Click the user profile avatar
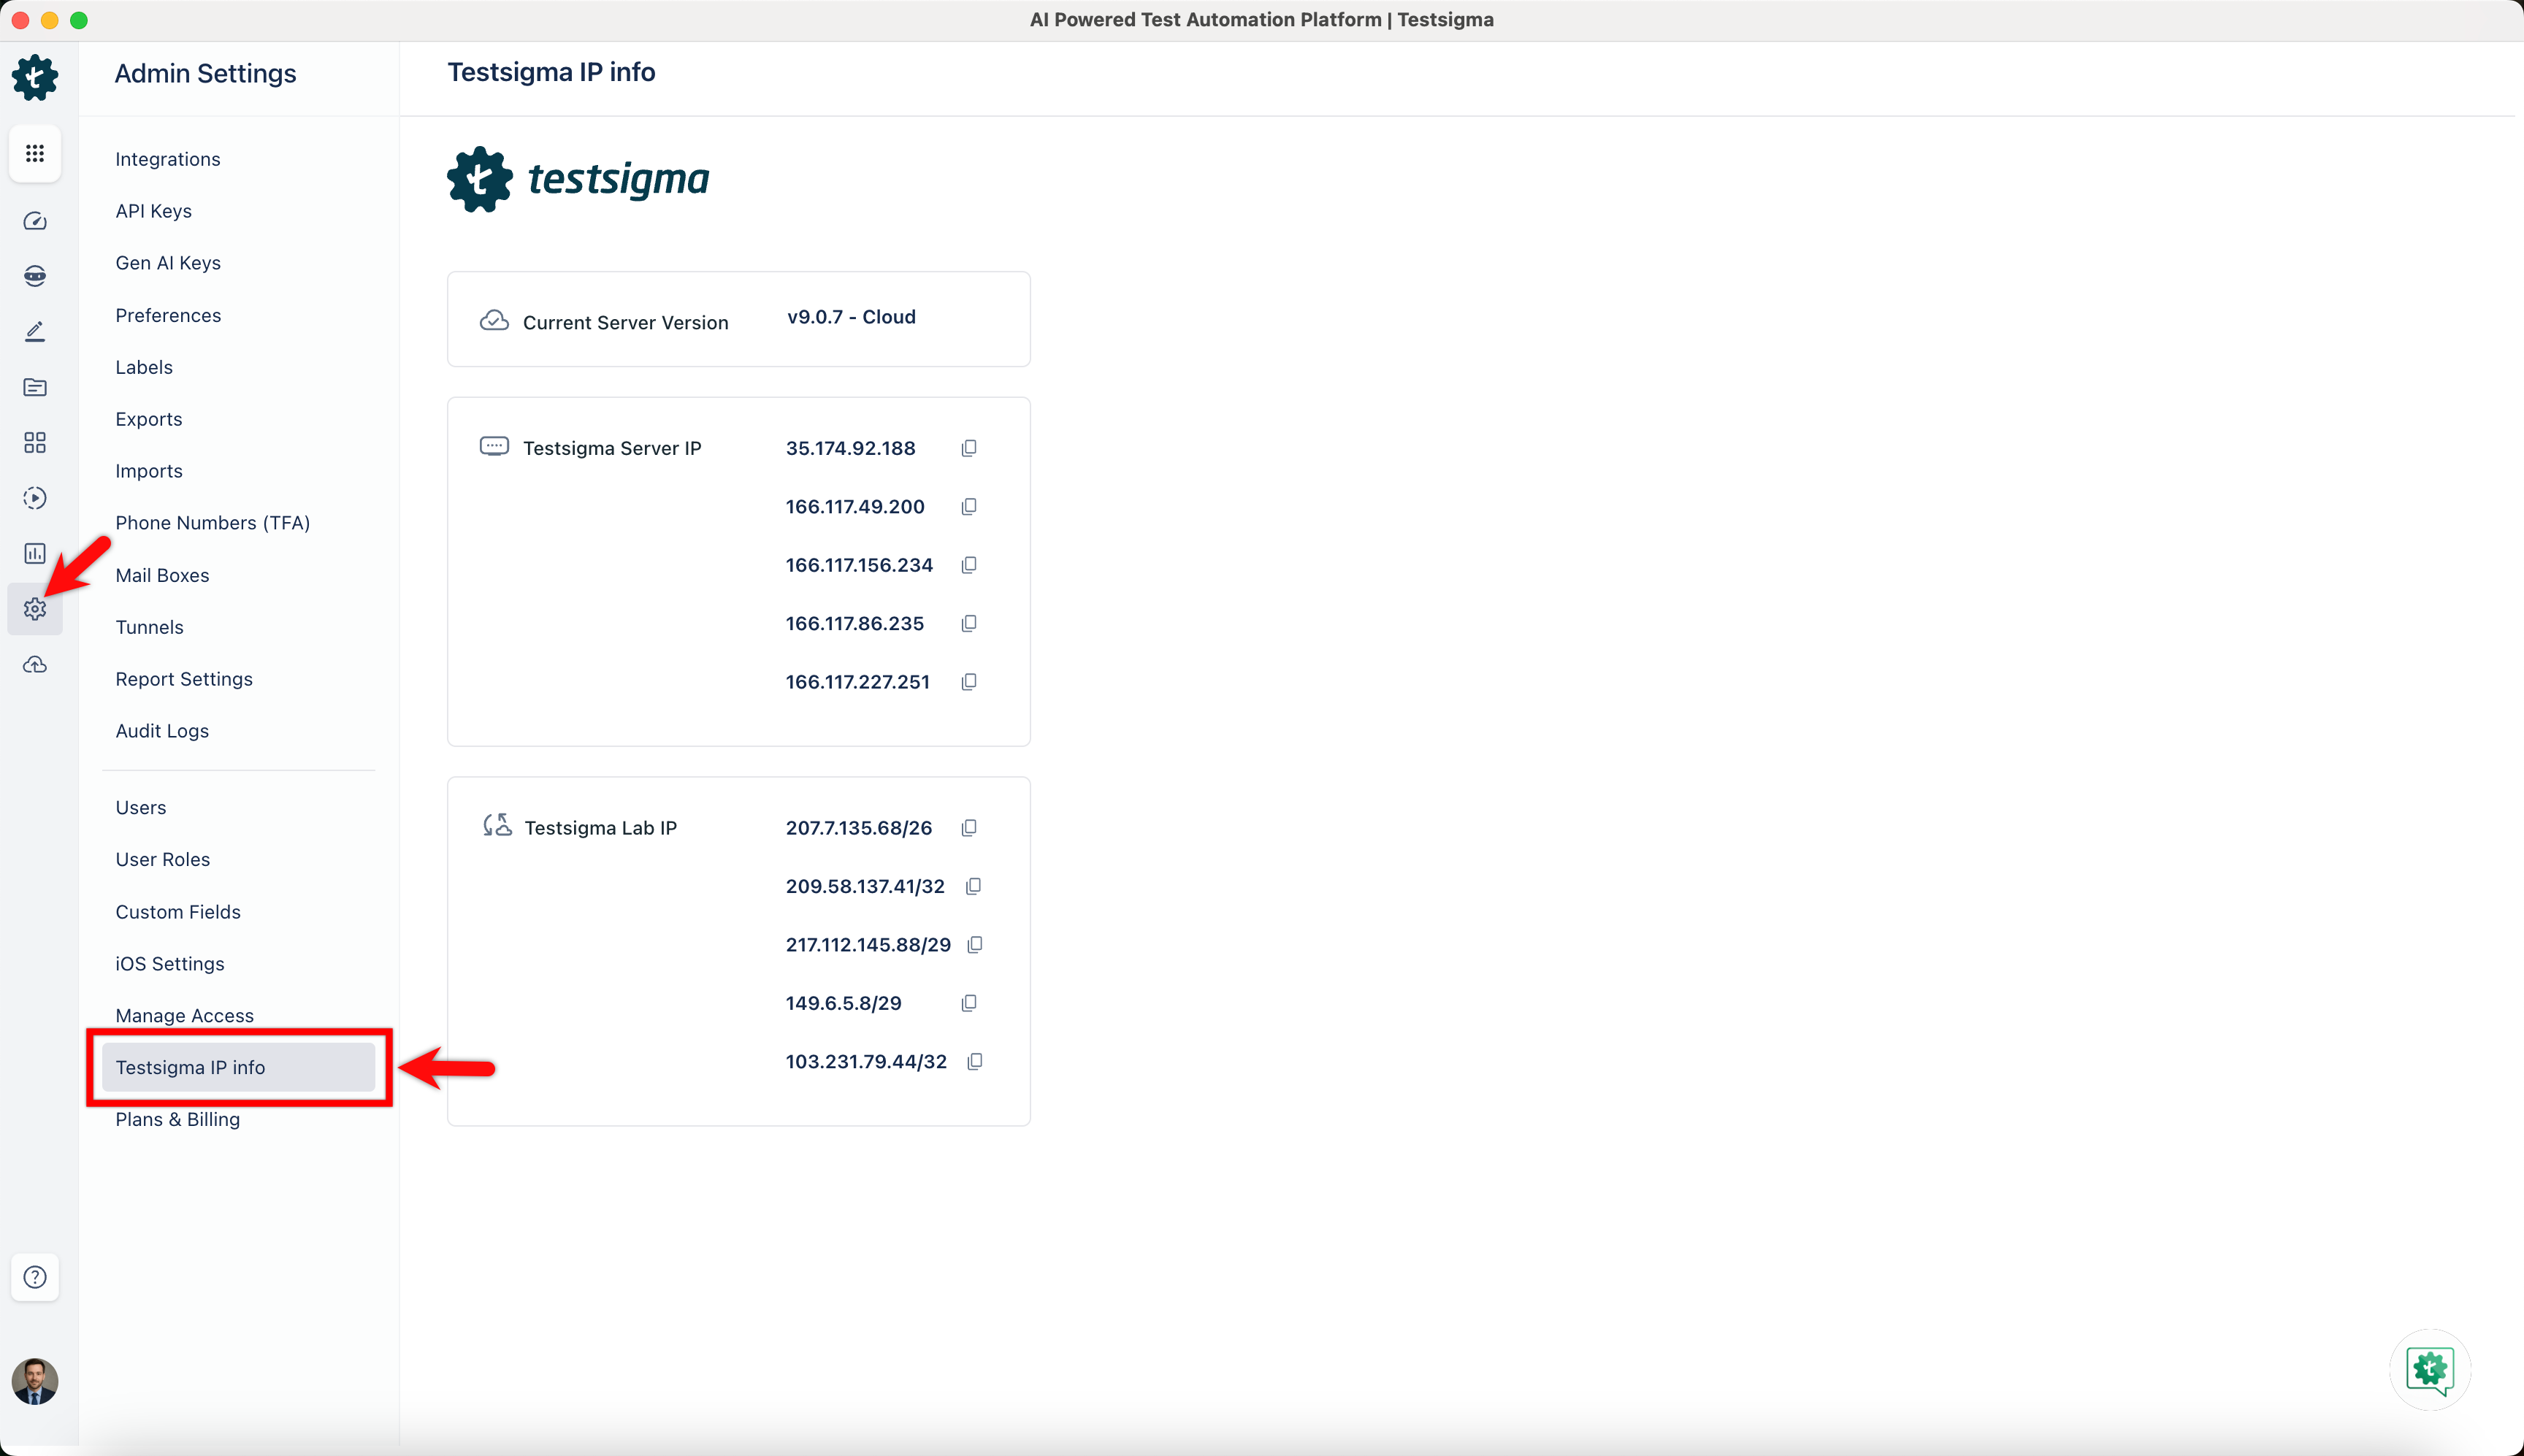The width and height of the screenshot is (2524, 1456). (35, 1382)
